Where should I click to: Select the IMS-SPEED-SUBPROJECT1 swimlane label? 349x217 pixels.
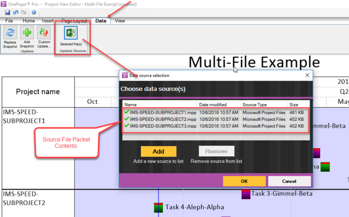24,116
